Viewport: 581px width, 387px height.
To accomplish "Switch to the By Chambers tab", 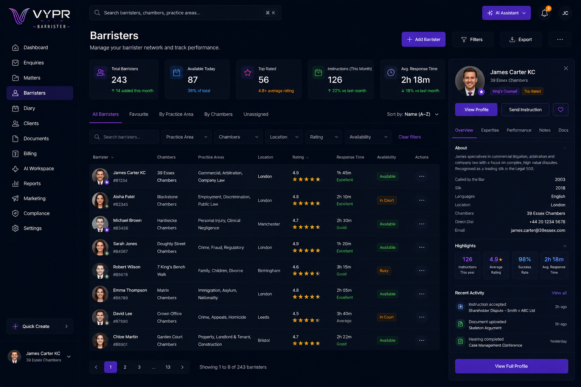I will (x=218, y=114).
